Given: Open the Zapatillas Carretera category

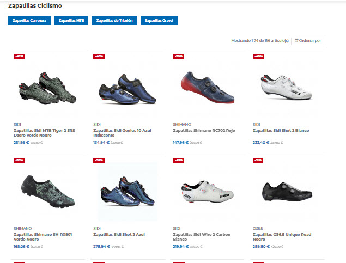Looking at the screenshot, I should click(x=29, y=21).
